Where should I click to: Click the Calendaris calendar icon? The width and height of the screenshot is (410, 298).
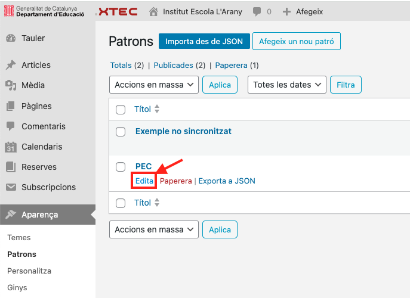point(11,147)
